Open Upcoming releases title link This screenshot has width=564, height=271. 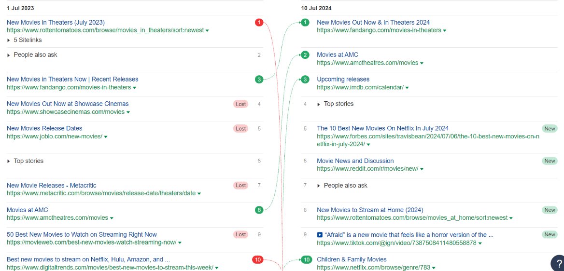point(343,79)
